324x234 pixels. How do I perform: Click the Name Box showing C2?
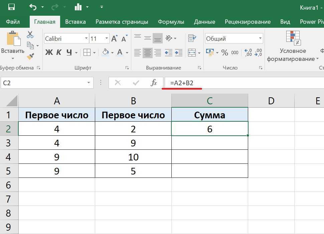47,83
